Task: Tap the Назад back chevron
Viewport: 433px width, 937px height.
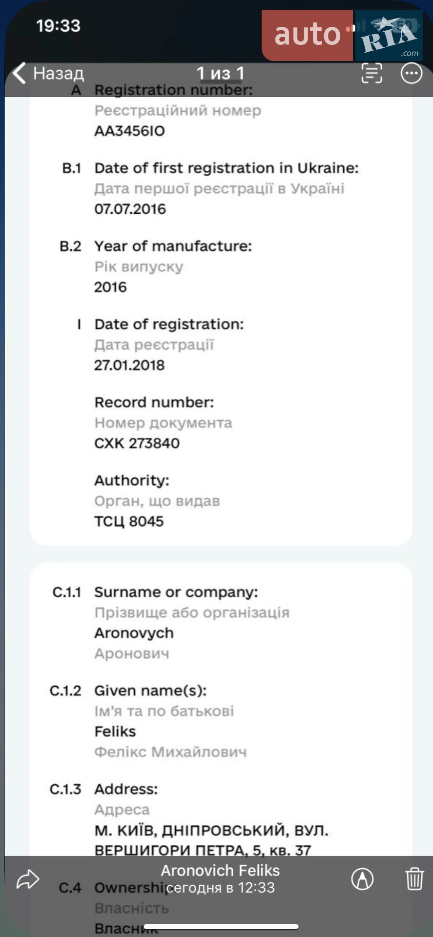Action: coord(19,73)
